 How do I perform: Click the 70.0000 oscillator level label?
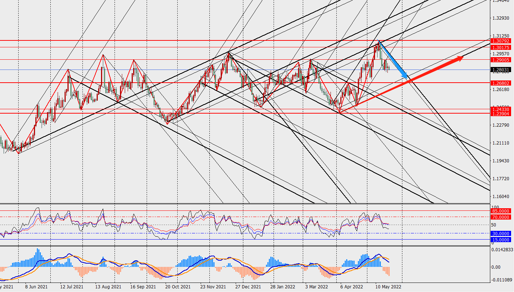click(501, 217)
